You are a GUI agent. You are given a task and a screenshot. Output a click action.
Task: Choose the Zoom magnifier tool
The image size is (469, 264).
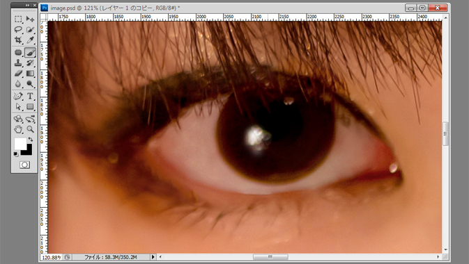tap(30, 129)
